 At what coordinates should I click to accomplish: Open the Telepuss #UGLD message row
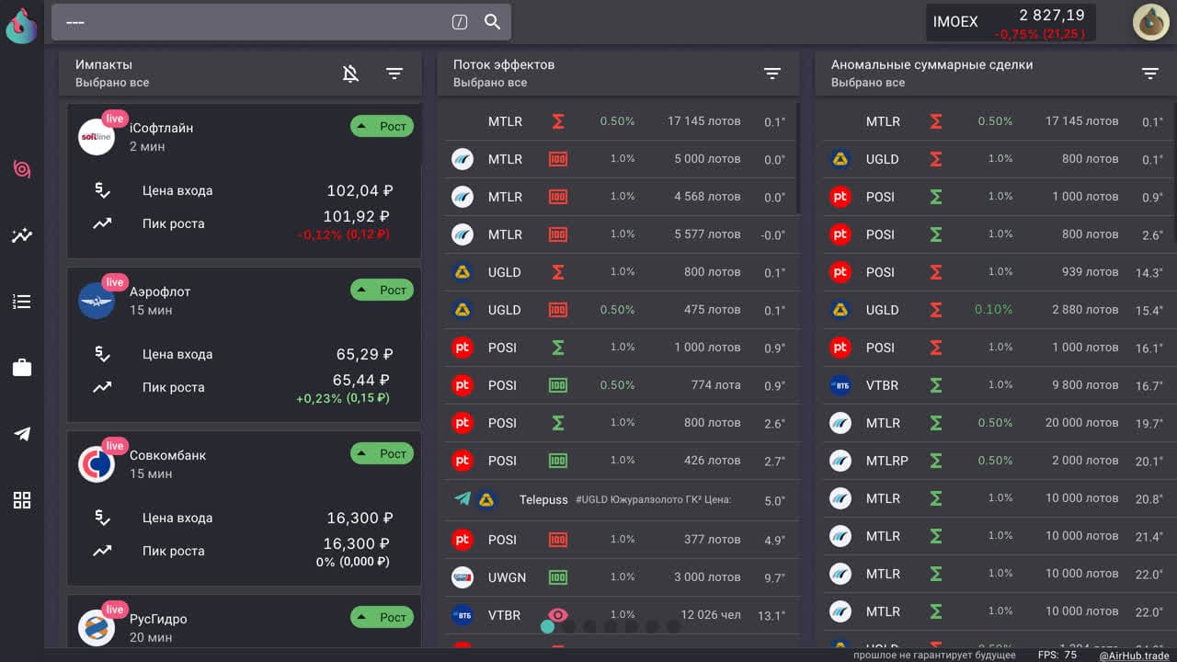pos(619,499)
